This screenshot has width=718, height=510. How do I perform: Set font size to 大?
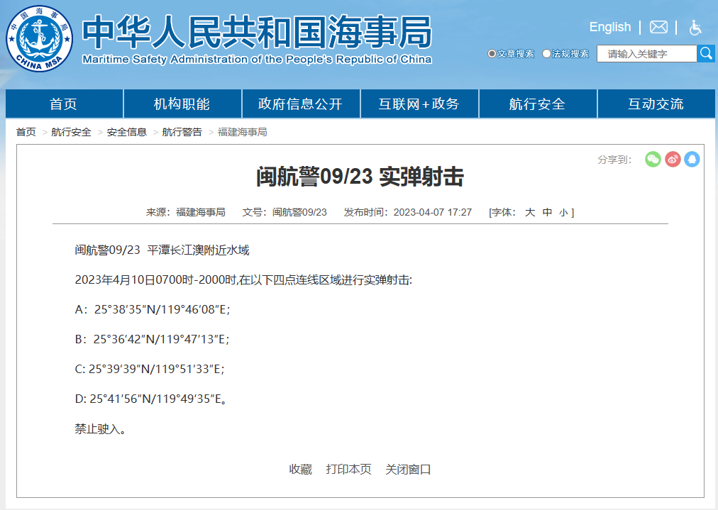(530, 212)
